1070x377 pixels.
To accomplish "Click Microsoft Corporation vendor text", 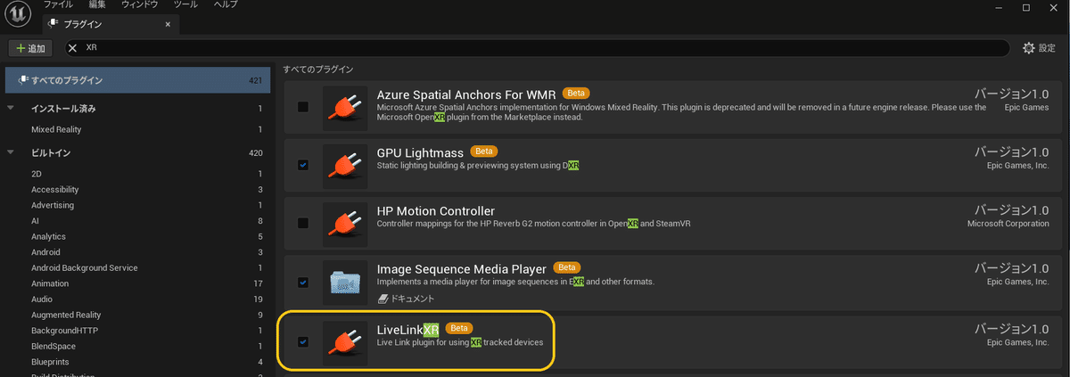I will [x=1008, y=224].
